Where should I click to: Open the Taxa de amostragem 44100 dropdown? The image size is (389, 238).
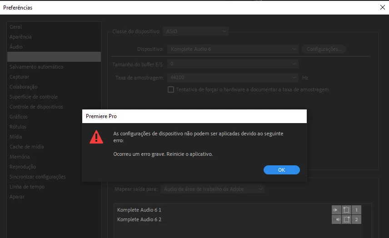click(233, 78)
